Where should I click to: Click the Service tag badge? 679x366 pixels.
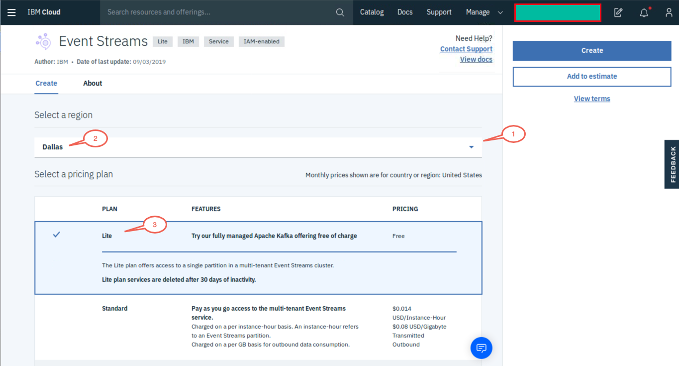(x=219, y=42)
